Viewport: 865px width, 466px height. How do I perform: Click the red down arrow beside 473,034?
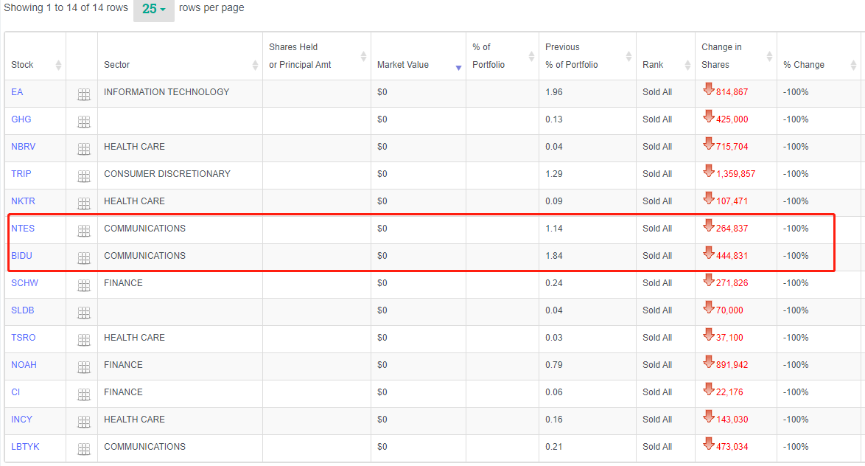pyautogui.click(x=708, y=443)
